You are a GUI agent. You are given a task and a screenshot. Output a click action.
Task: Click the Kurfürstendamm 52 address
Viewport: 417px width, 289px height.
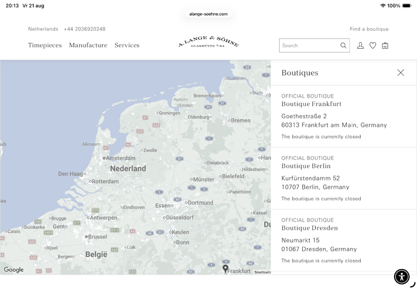pos(311,178)
